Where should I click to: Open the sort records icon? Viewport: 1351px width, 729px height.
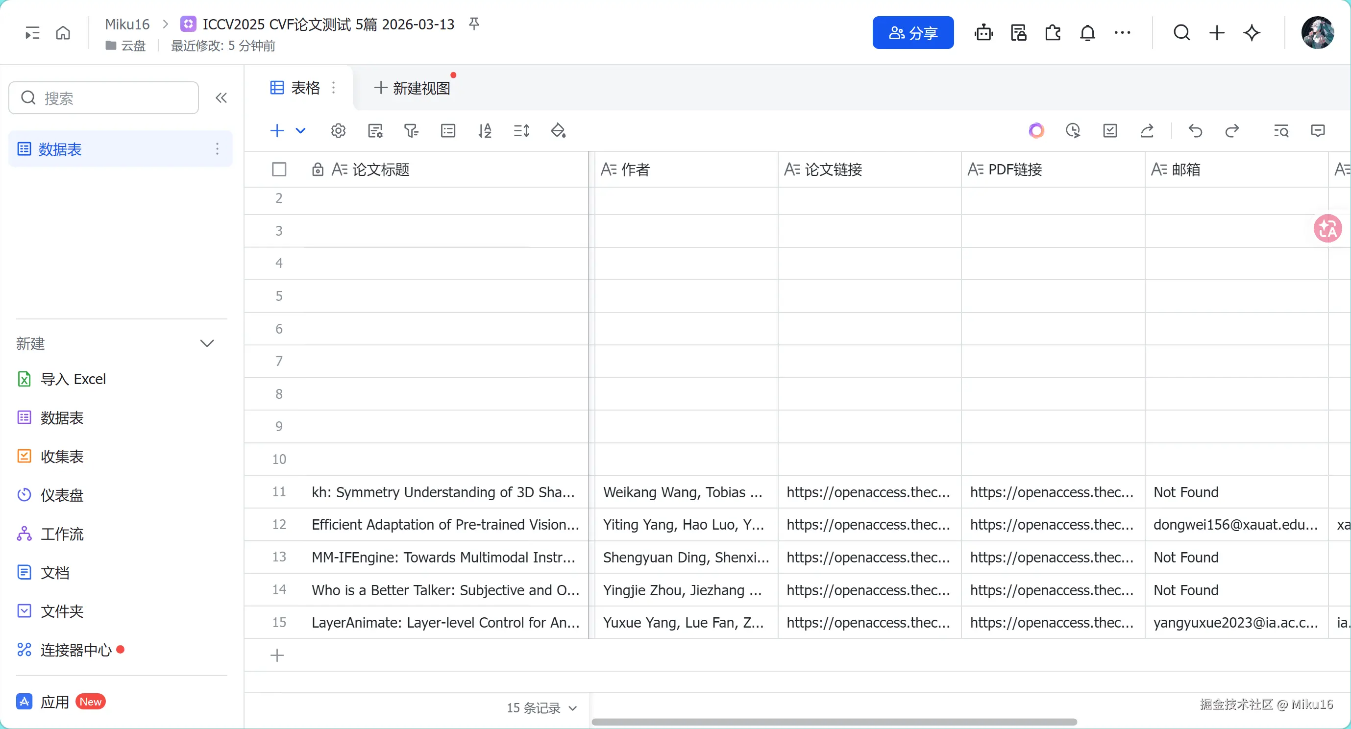point(485,131)
